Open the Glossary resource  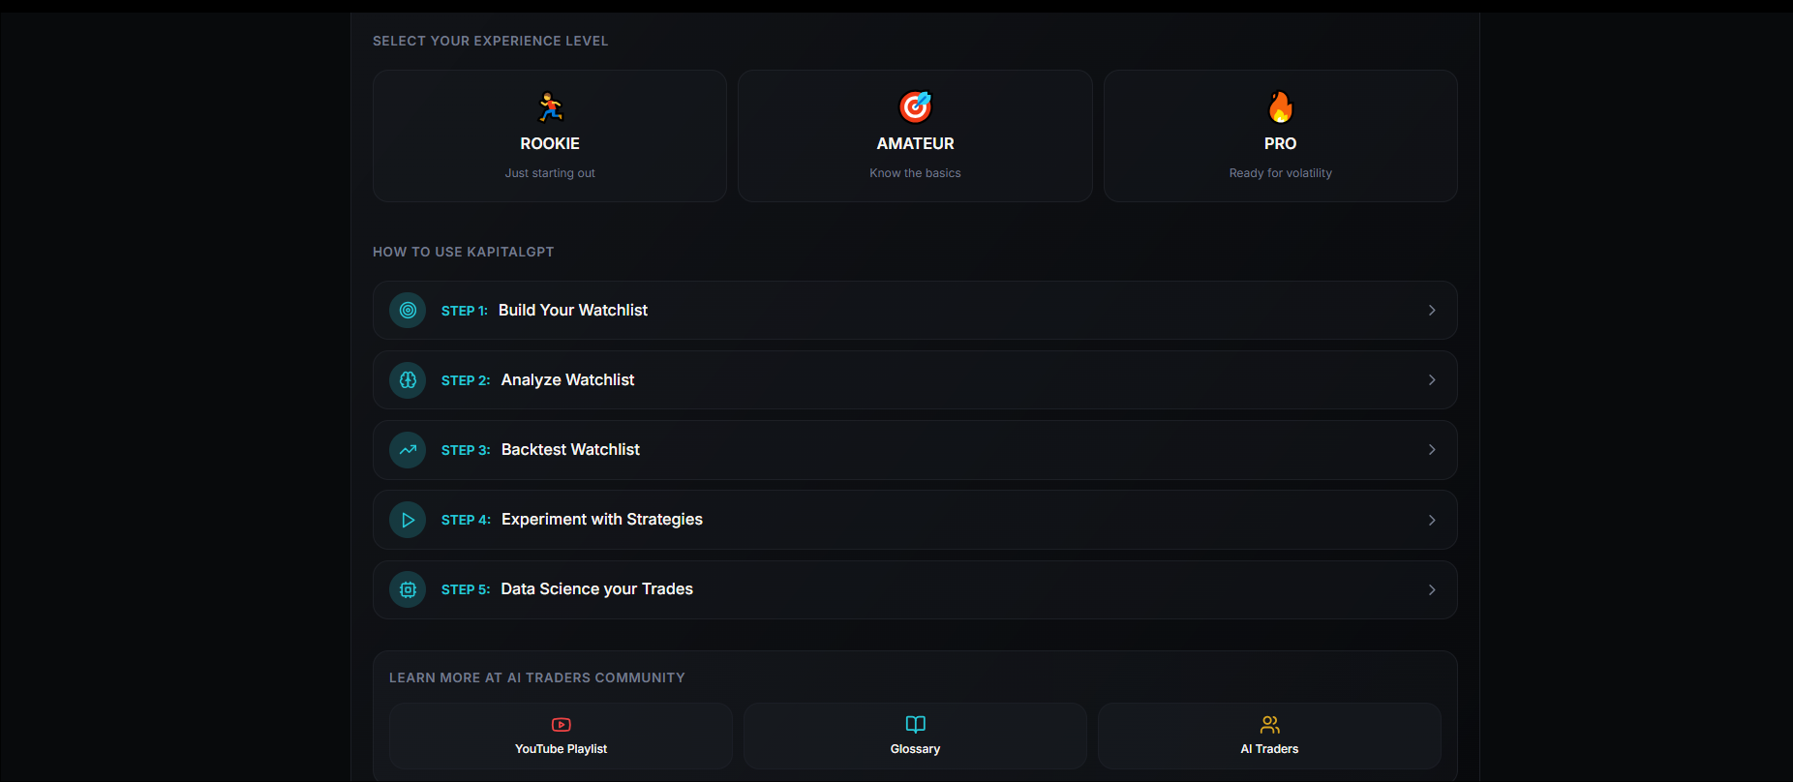coord(915,737)
